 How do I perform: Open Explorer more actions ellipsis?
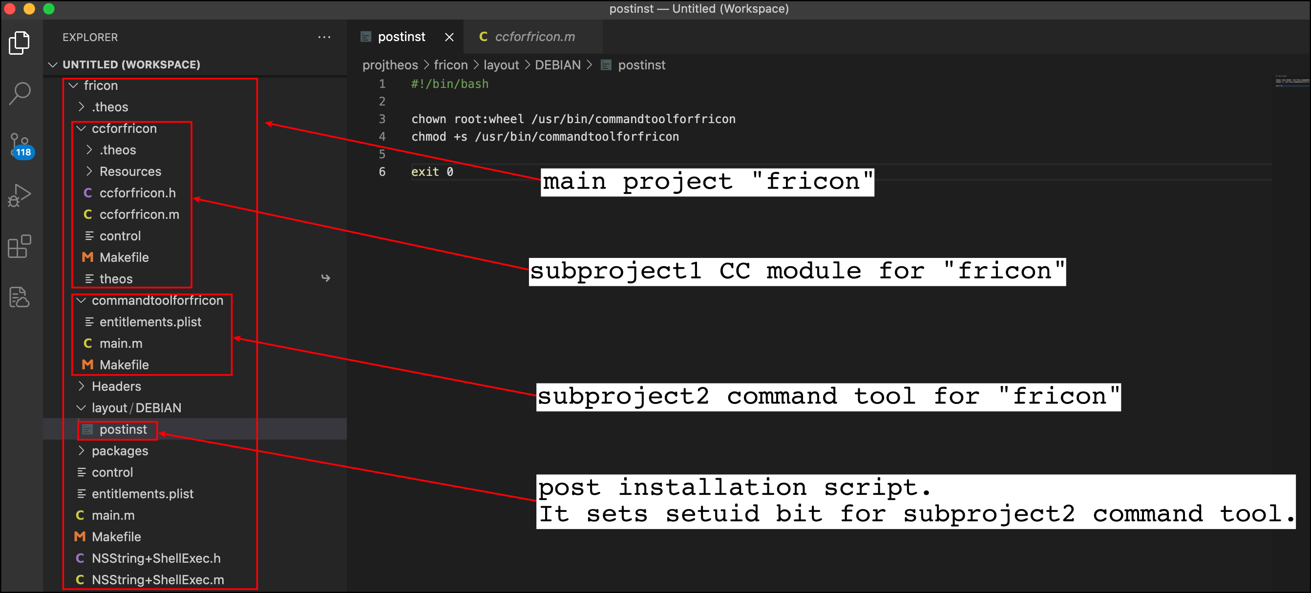point(324,37)
